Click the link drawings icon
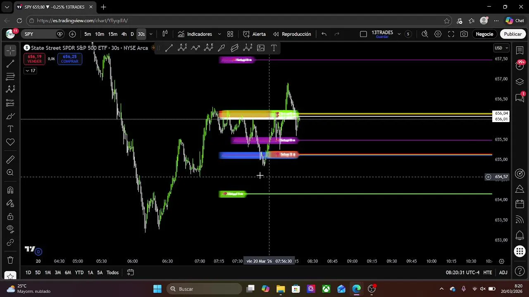The width and height of the screenshot is (529, 297). (x=10, y=243)
